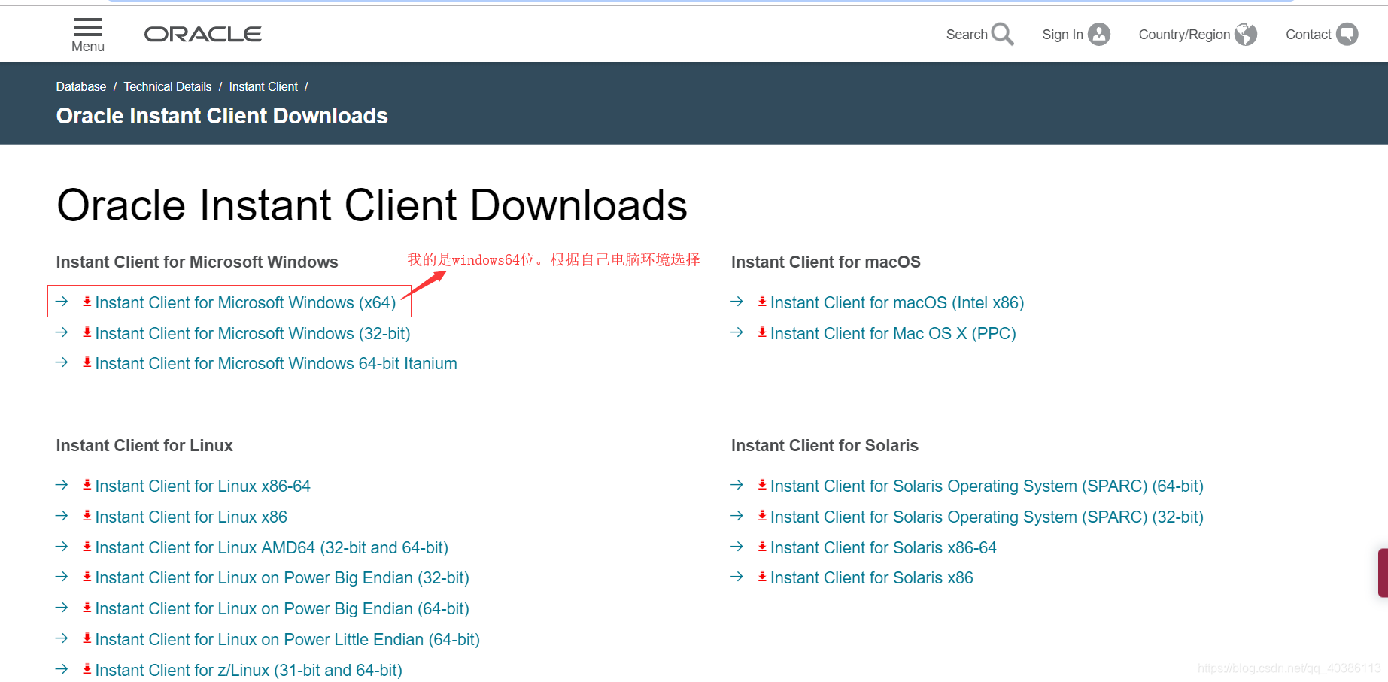Click download icon beside Solaris x86-64
This screenshot has height=682, width=1388.
click(x=762, y=547)
